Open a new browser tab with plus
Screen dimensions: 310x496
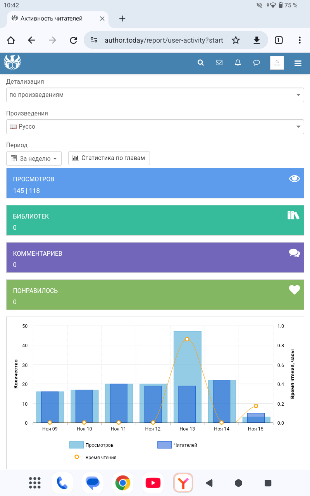(122, 19)
